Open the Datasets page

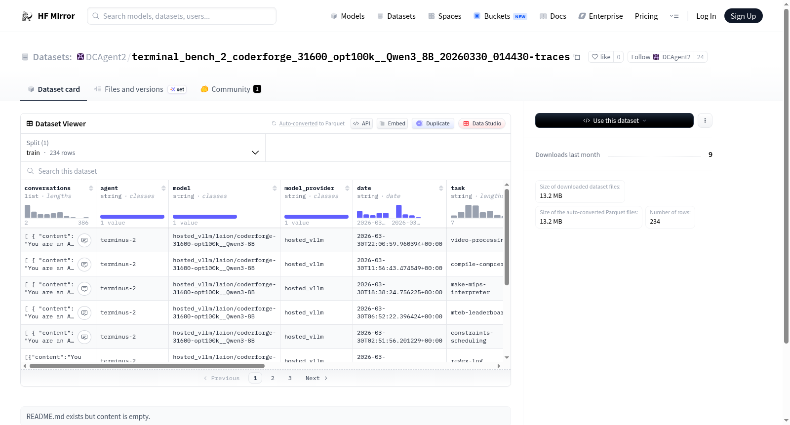[396, 16]
